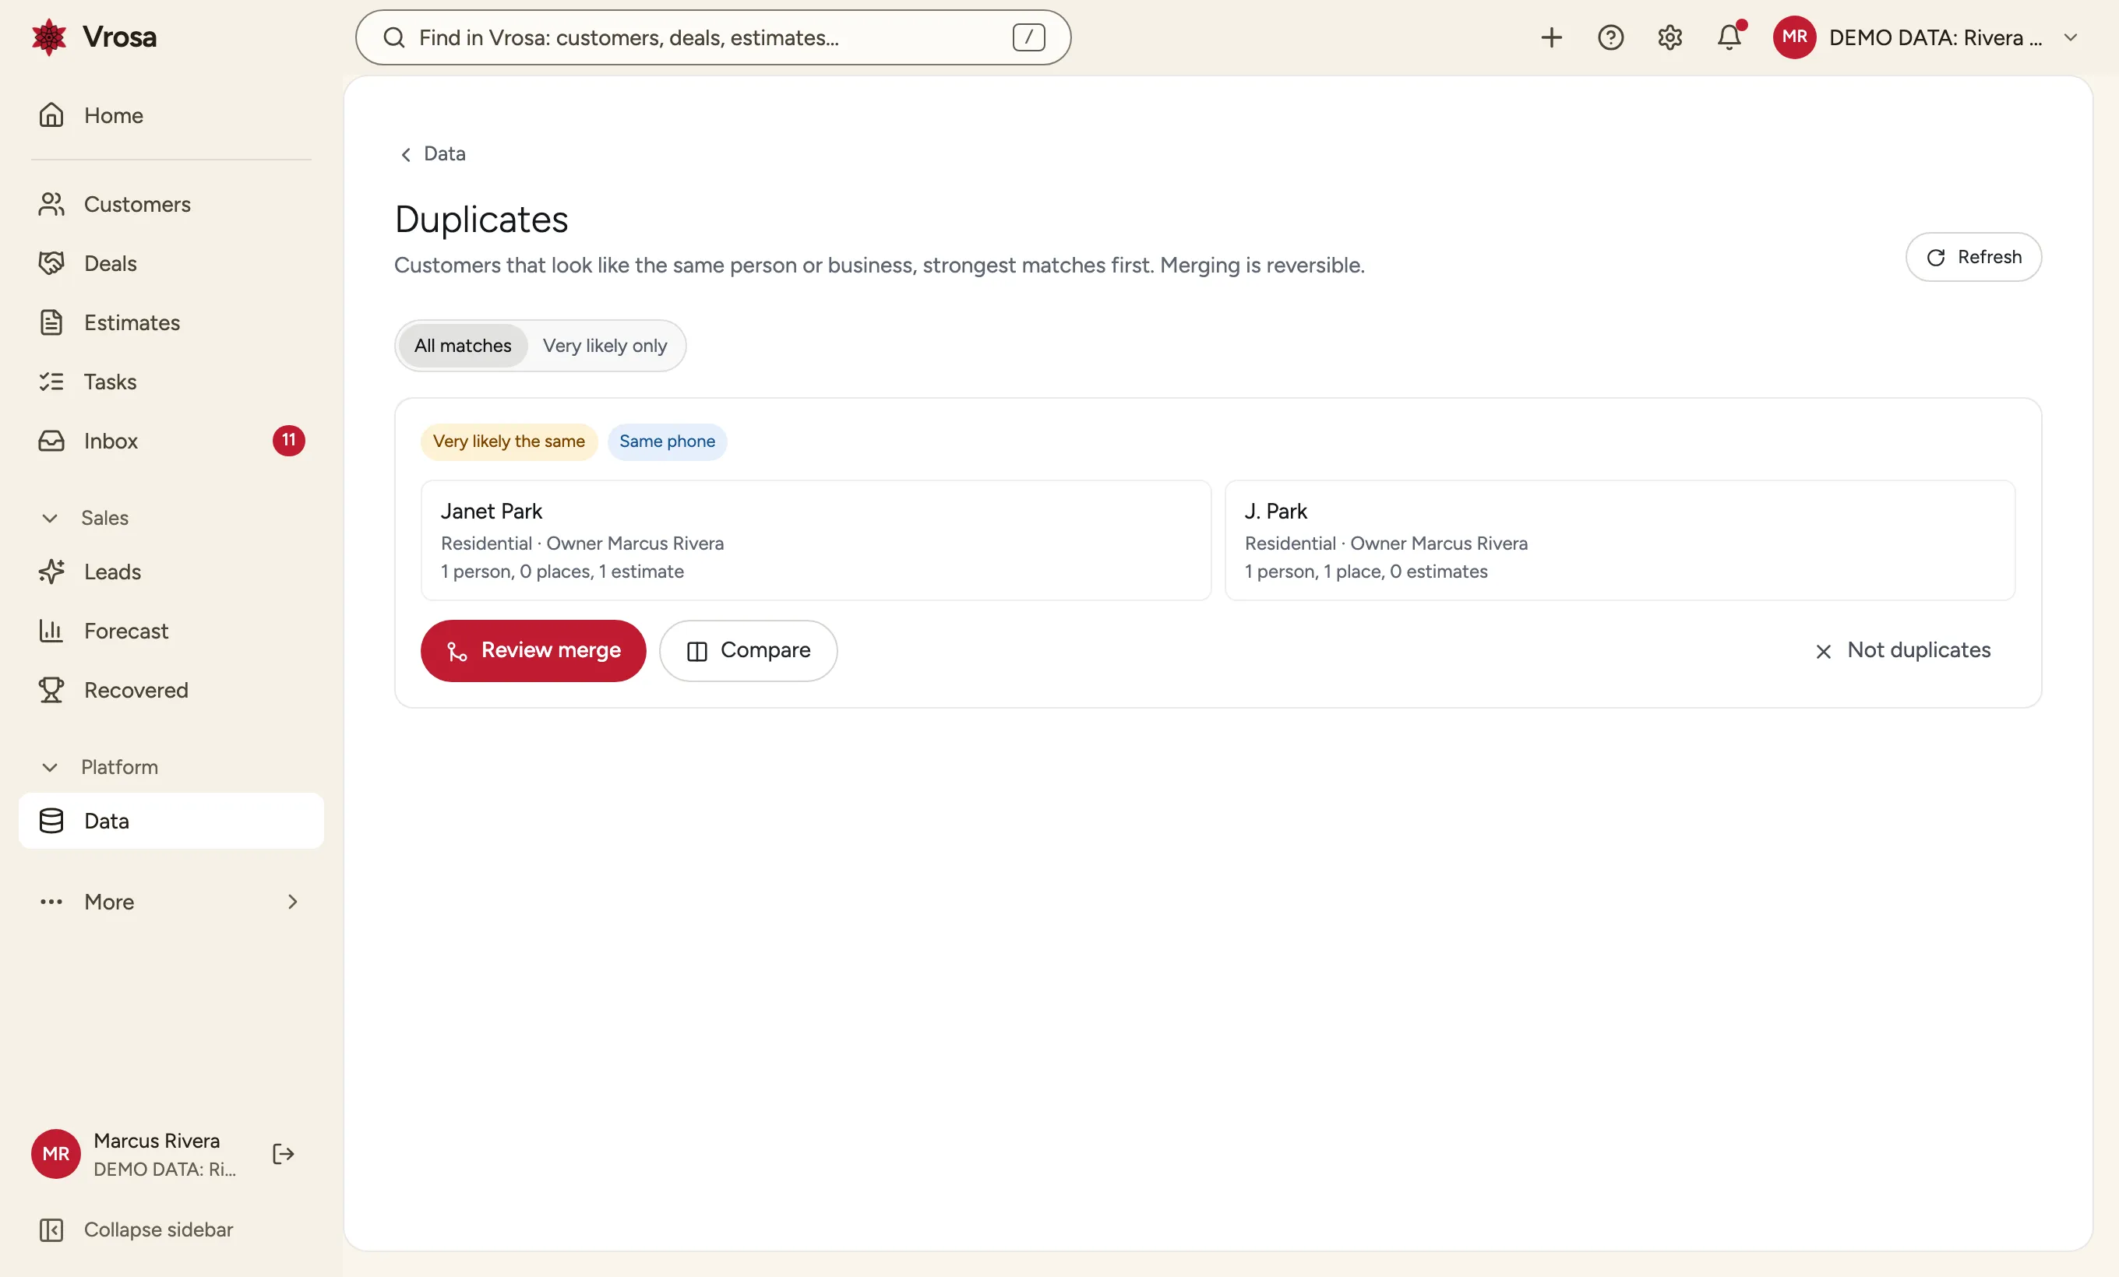Click the sign-out icon beside Marcus Rivera
Image resolution: width=2119 pixels, height=1277 pixels.
pyautogui.click(x=284, y=1154)
